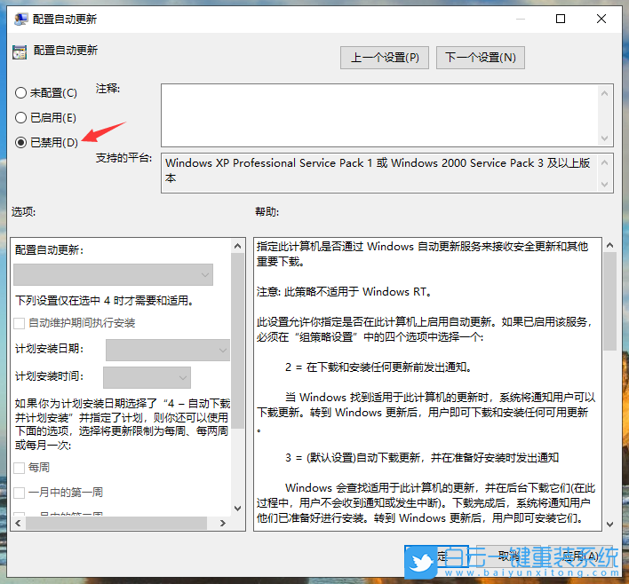
Task: Close the 配置自动更新 window
Action: [x=601, y=19]
